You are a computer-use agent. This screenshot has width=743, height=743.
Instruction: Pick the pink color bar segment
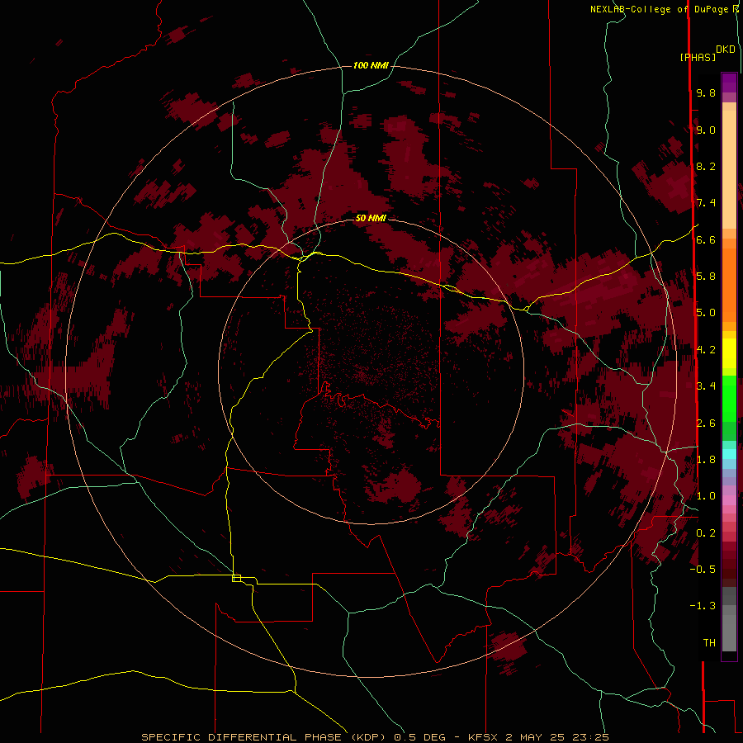pos(729,500)
